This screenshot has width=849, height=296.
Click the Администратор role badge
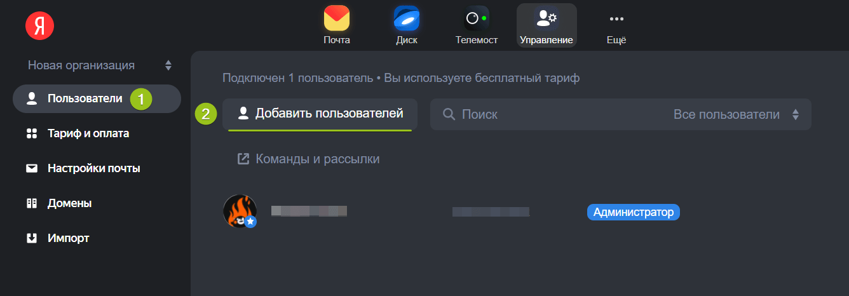[x=633, y=212]
